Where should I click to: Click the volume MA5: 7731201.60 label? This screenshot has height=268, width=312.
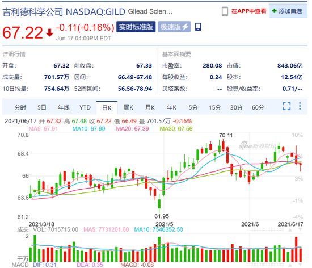[106, 229]
